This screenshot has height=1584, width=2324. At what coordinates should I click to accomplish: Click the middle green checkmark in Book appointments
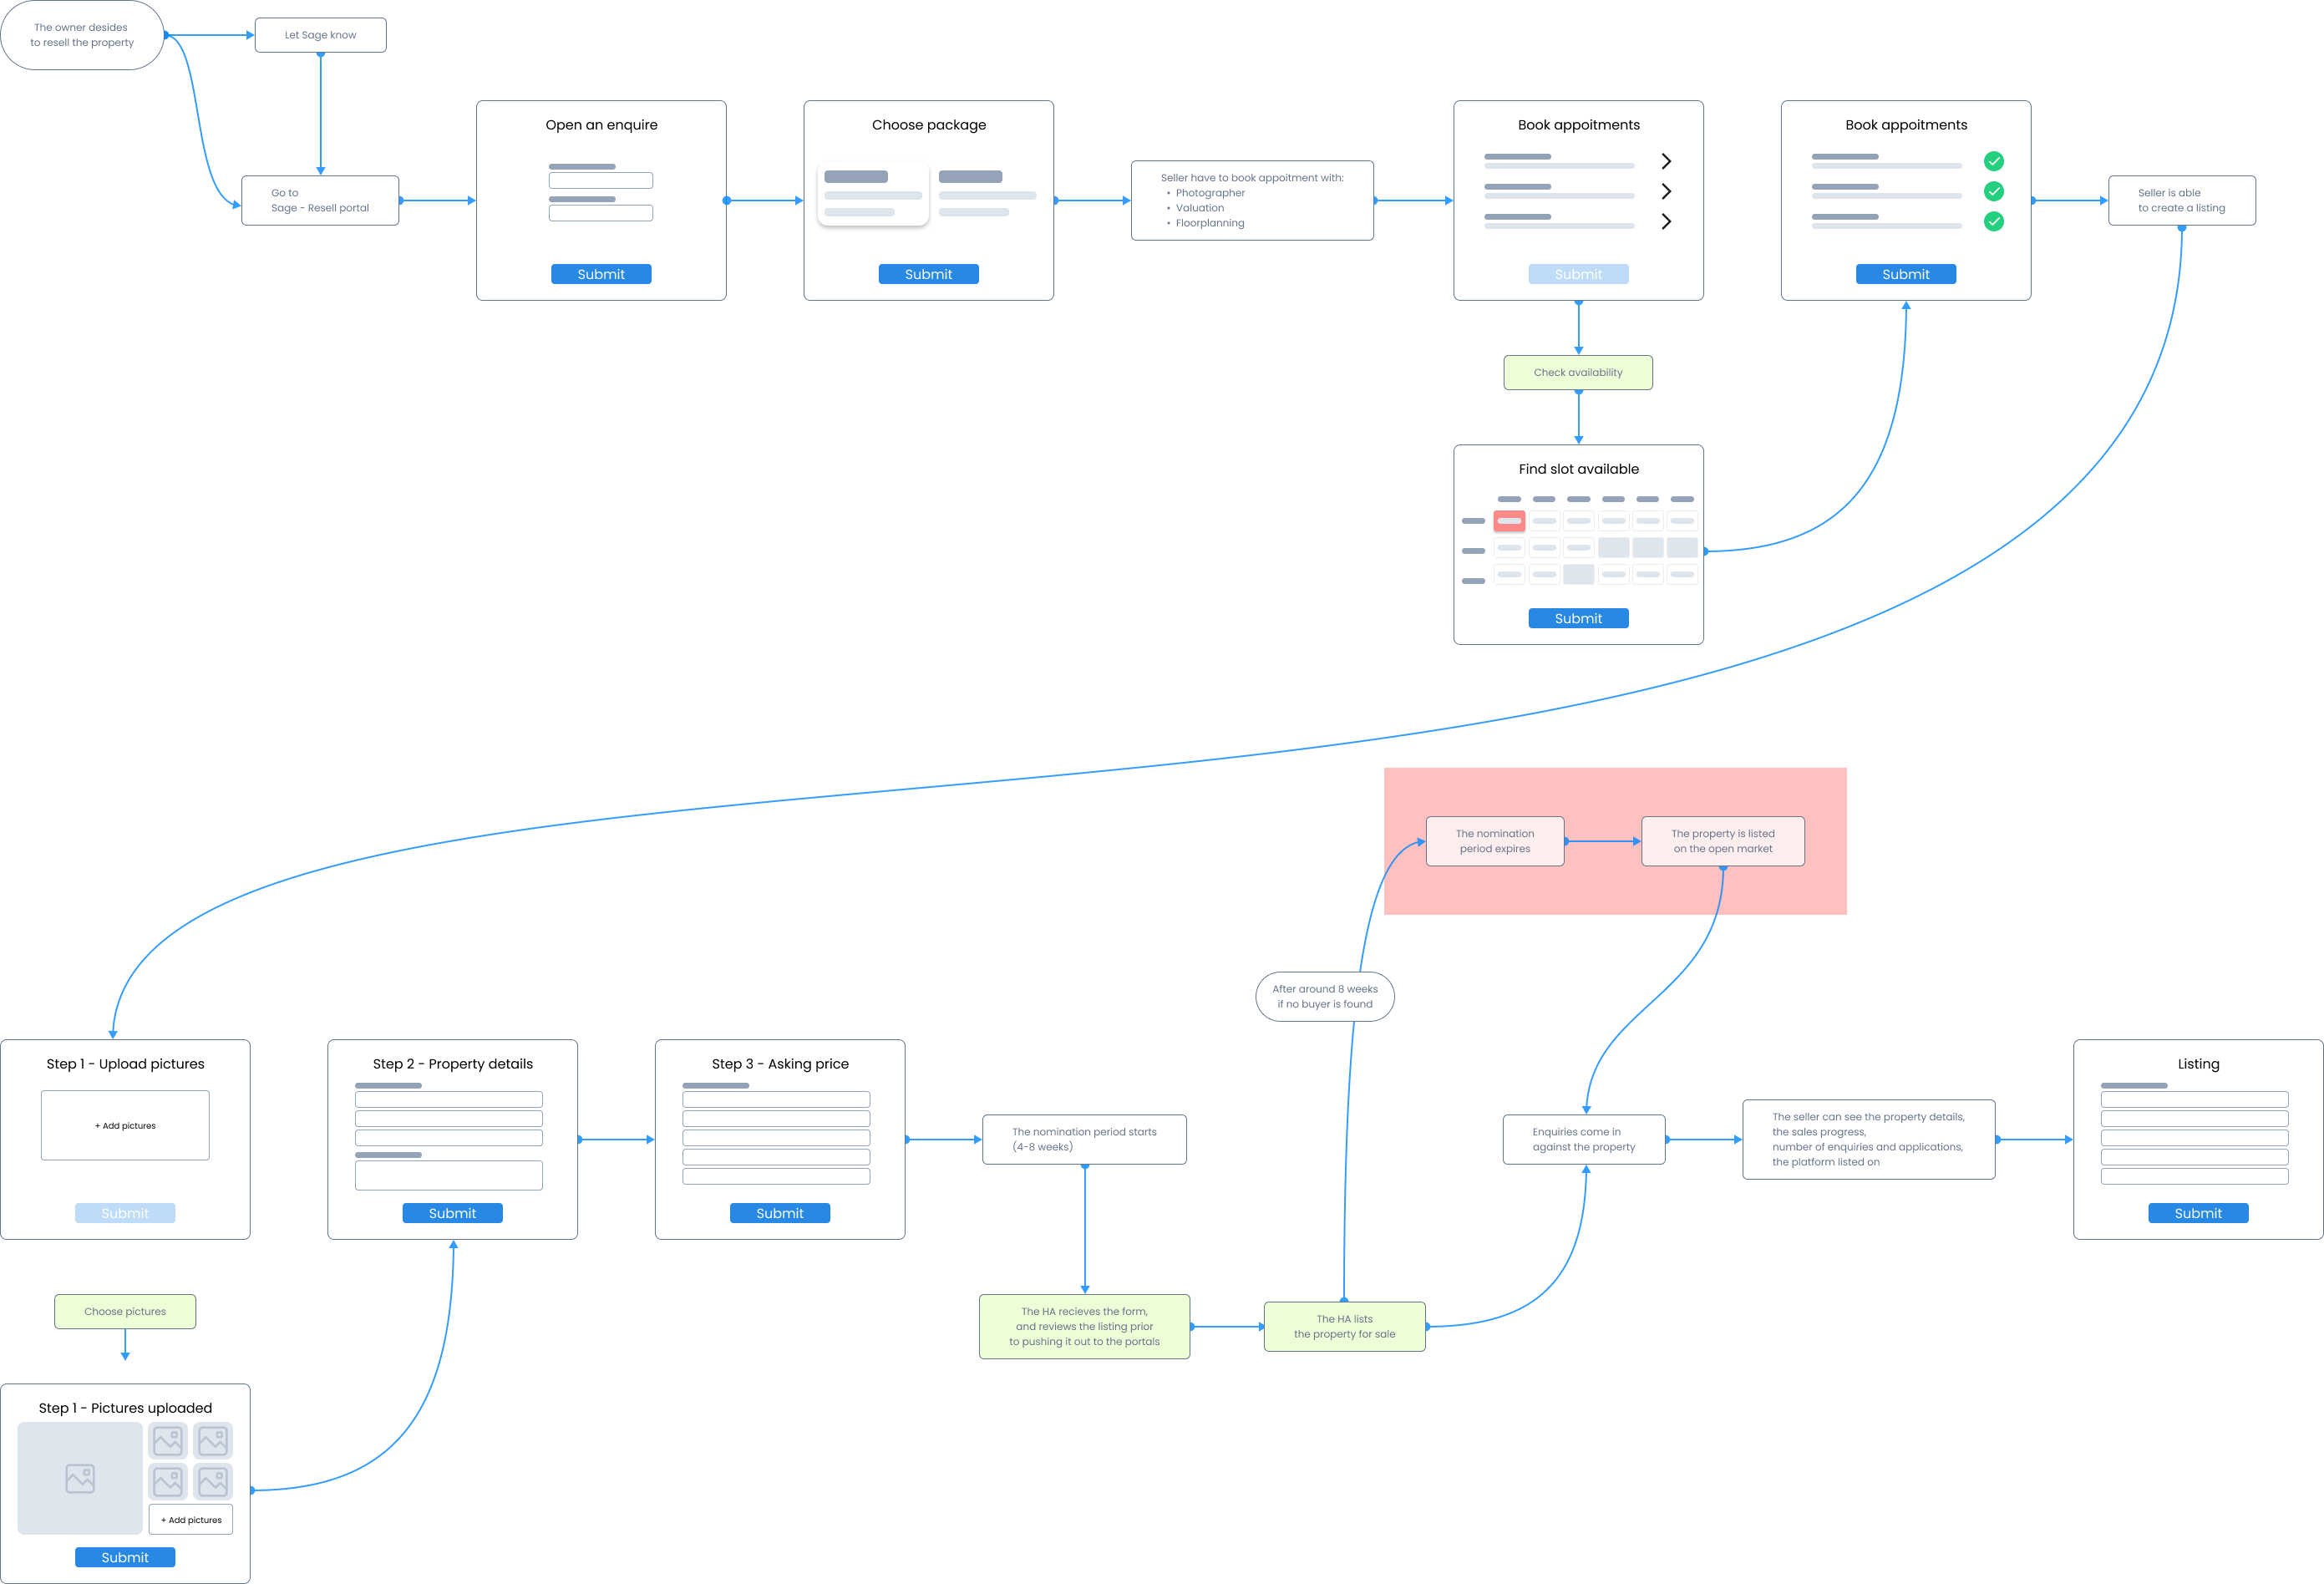(x=1994, y=191)
